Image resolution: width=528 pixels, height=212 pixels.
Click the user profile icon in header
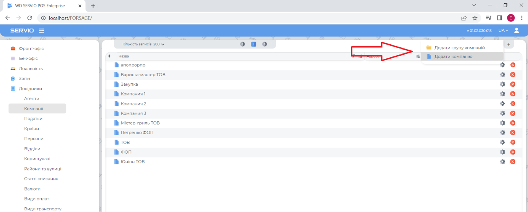[516, 31]
